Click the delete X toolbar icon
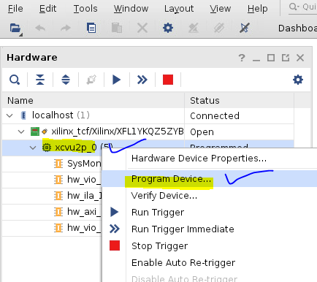This screenshot has height=282, width=317. [142, 28]
